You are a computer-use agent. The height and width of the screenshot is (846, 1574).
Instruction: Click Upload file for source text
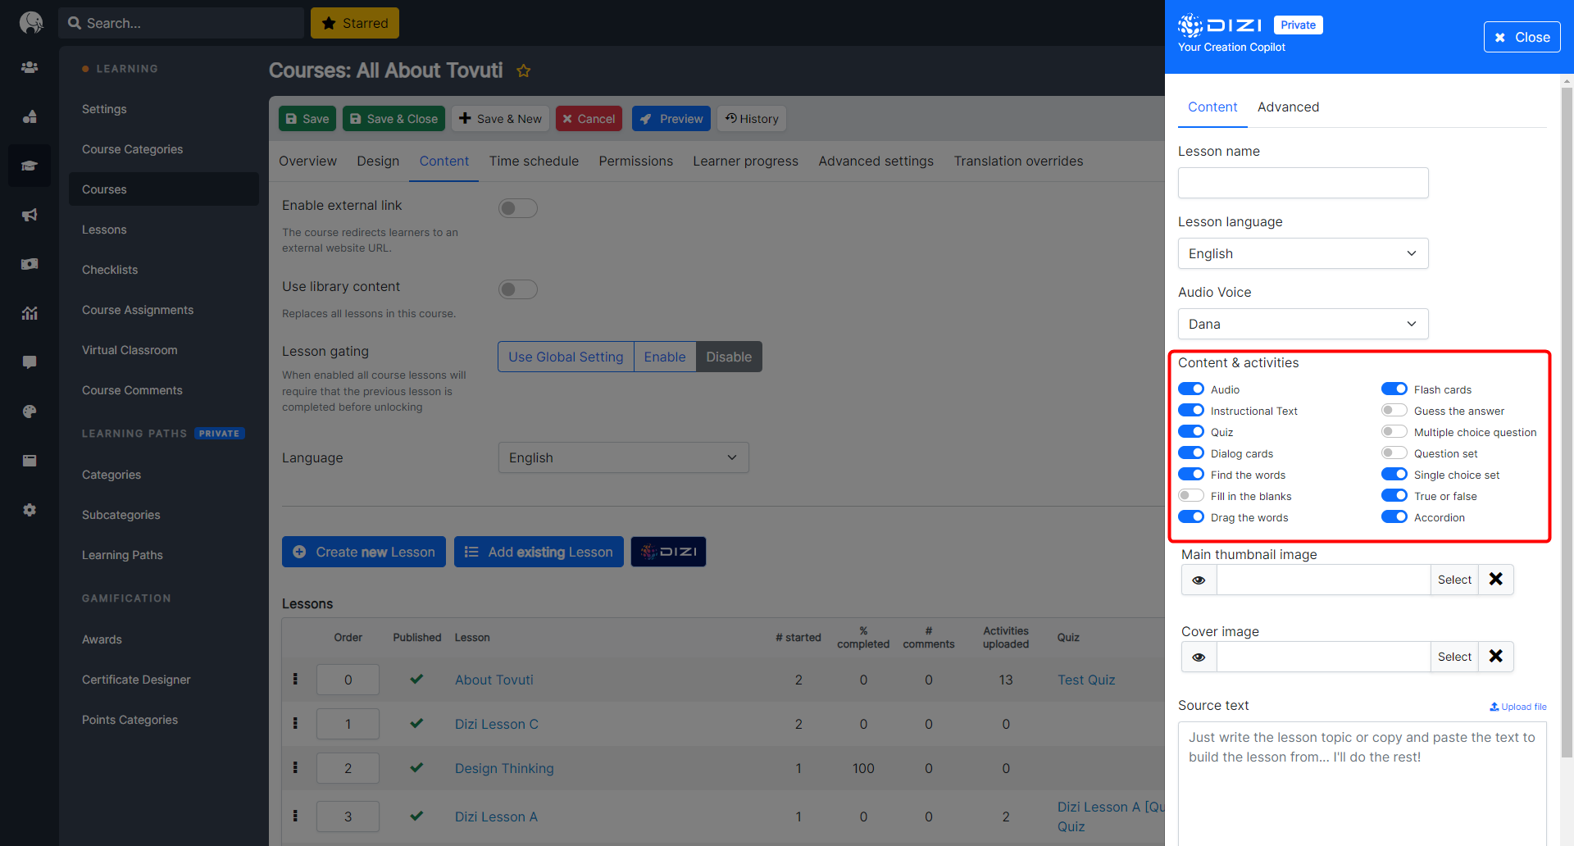pyautogui.click(x=1518, y=707)
